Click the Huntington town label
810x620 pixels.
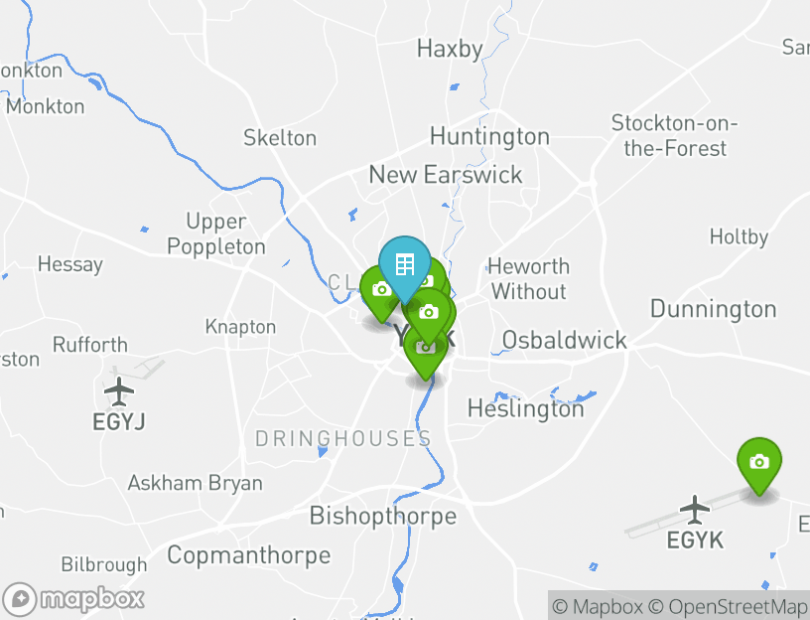[489, 137]
